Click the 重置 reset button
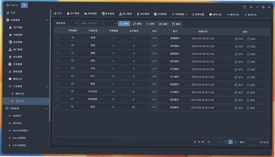The image size is (275, 157). (x=137, y=24)
